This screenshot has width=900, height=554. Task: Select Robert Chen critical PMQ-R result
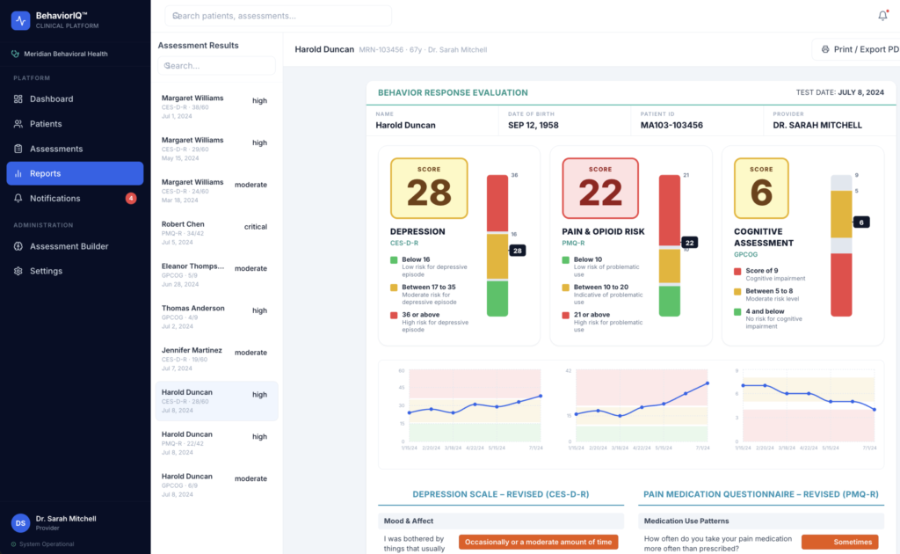pyautogui.click(x=216, y=232)
